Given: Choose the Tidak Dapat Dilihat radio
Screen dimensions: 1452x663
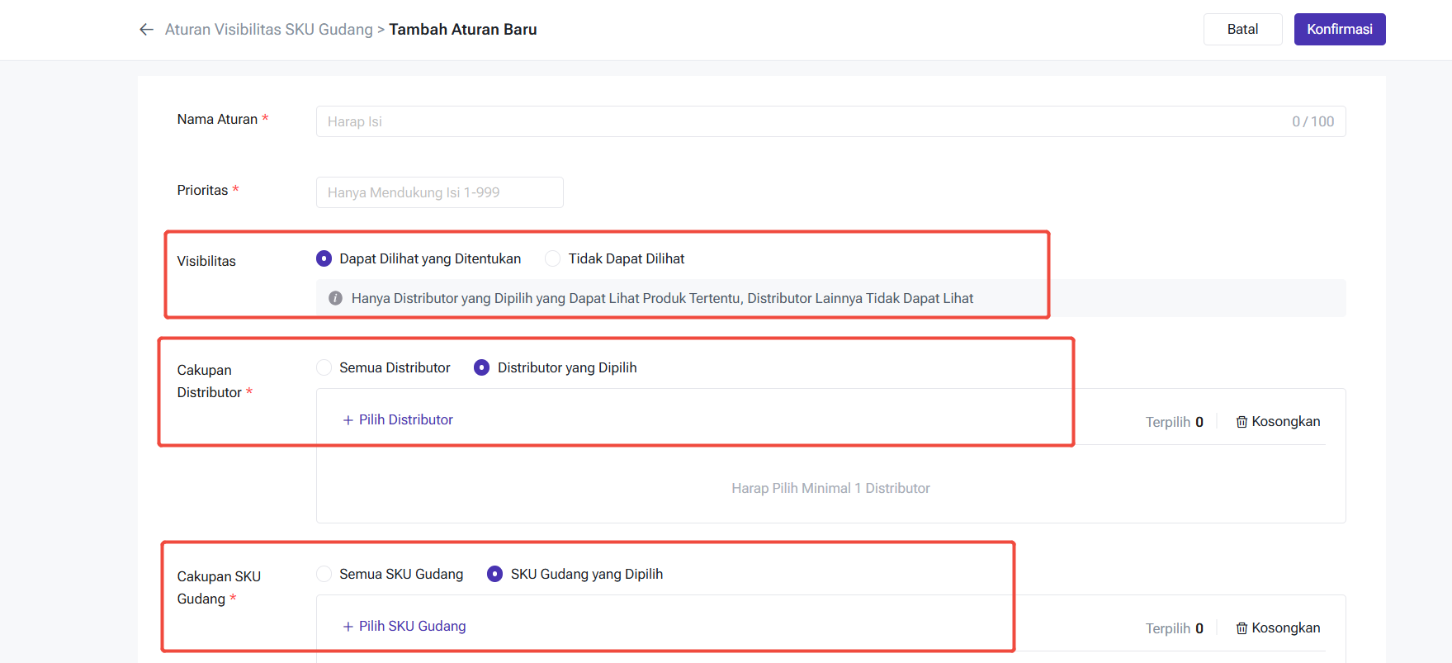Looking at the screenshot, I should coord(553,259).
